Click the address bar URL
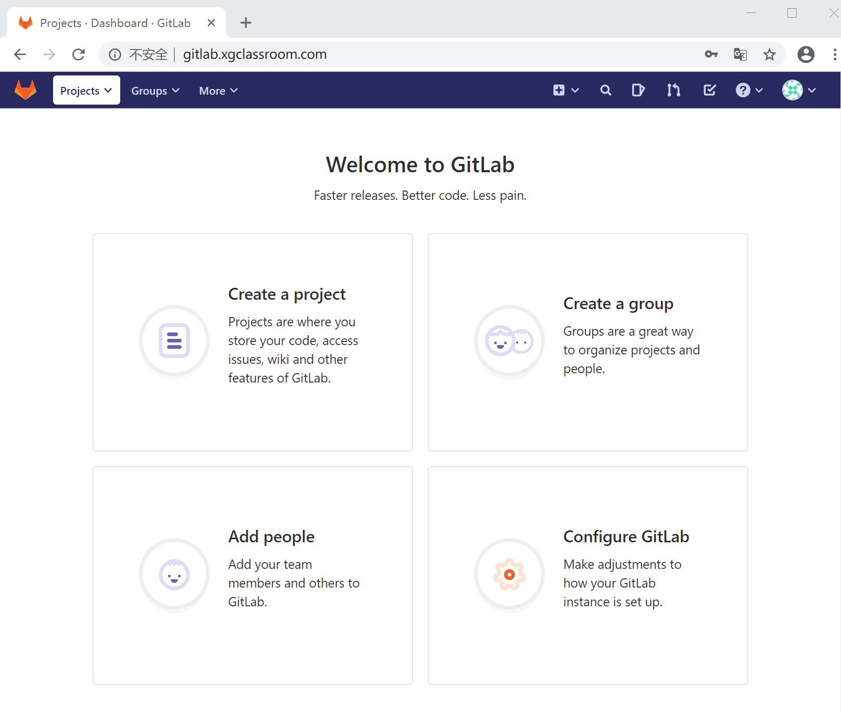The width and height of the screenshot is (841, 713). click(254, 54)
